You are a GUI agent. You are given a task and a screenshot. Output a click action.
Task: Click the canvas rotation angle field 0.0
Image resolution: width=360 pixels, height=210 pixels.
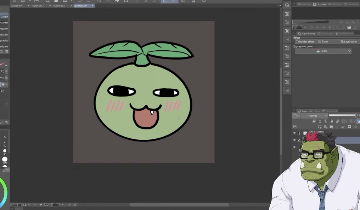47,205
